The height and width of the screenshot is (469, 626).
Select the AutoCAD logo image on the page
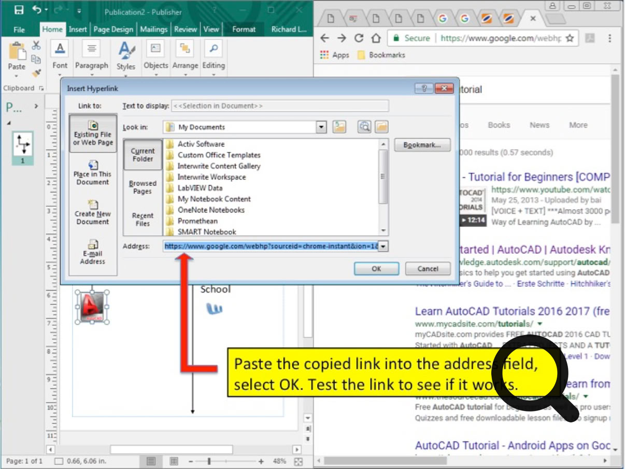pos(92,307)
